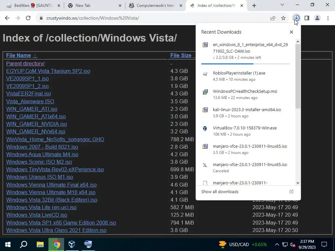The width and height of the screenshot is (335, 251).
Task: Open the Chrome three-dot menu
Action: (328, 18)
